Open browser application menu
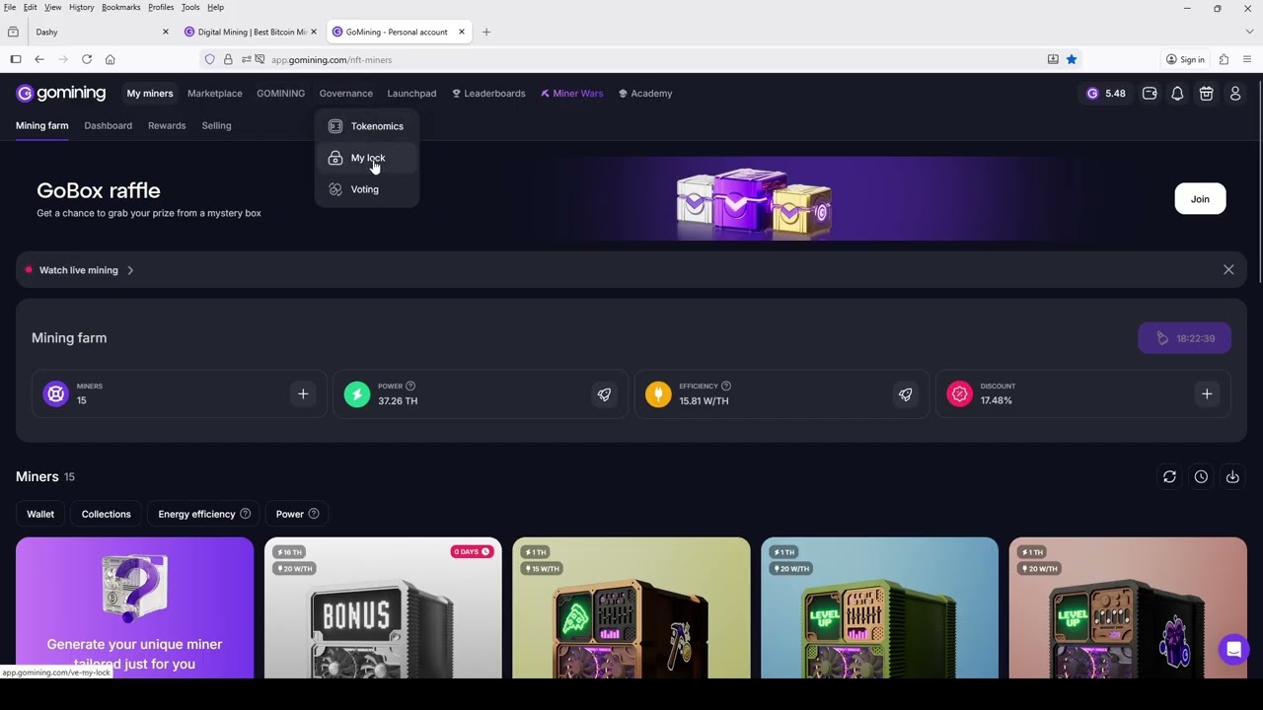This screenshot has width=1263, height=710. pos(1247,59)
